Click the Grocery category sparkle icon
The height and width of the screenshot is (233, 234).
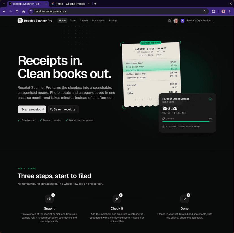pyautogui.click(x=164, y=118)
